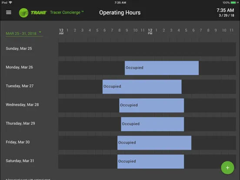
Task: Click the Wednesday, Mar 28 row label
Action: (22, 105)
